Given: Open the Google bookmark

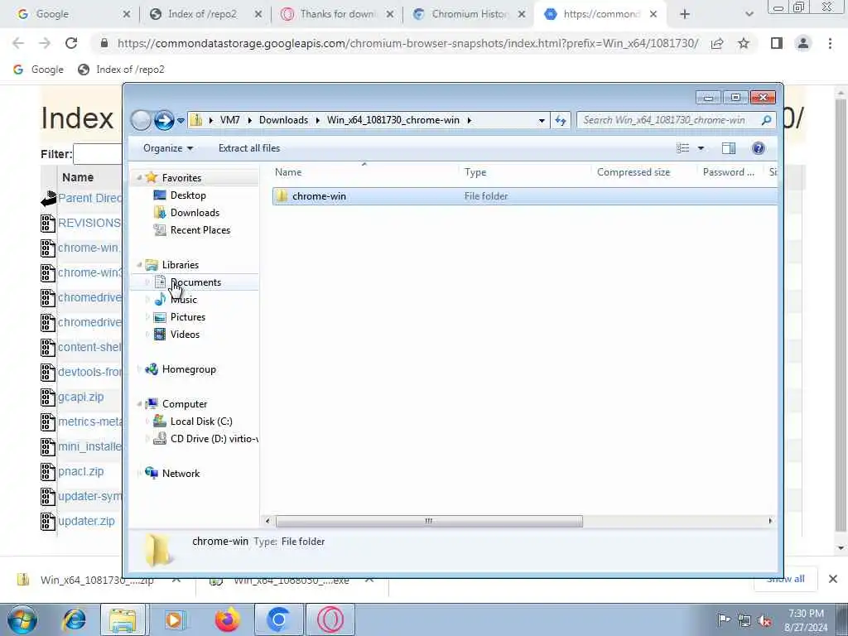Looking at the screenshot, I should coord(39,70).
